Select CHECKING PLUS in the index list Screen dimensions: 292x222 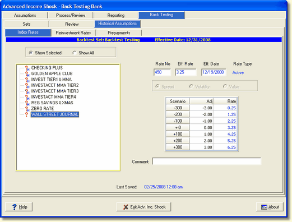pos(47,68)
